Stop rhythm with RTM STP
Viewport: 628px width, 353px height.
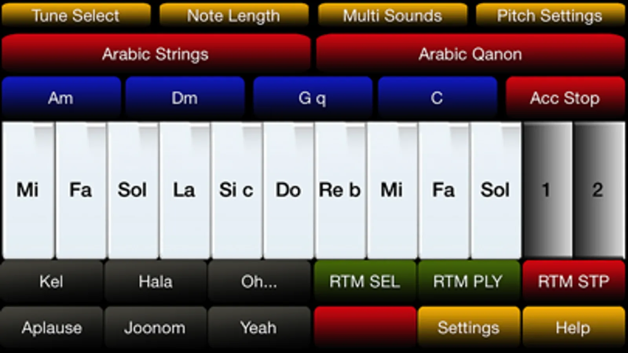(x=573, y=281)
